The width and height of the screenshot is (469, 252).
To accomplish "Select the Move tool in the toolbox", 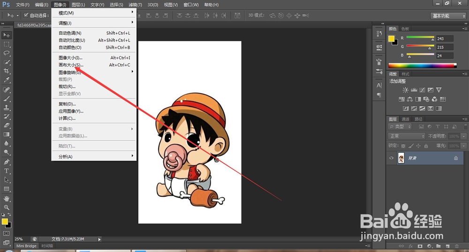I will 6,35.
